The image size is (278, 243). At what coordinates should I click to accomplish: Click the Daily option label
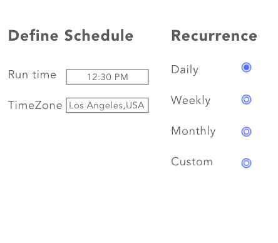(185, 70)
